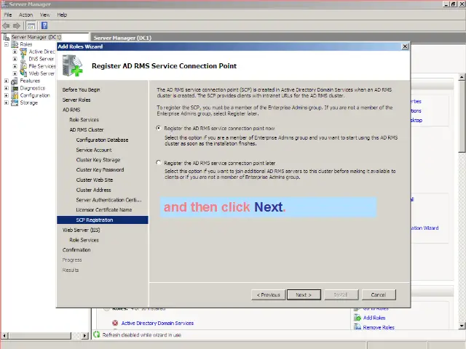Viewport: 466px width, 349px height.
Task: Expand the Storage tree node
Action: 7,103
